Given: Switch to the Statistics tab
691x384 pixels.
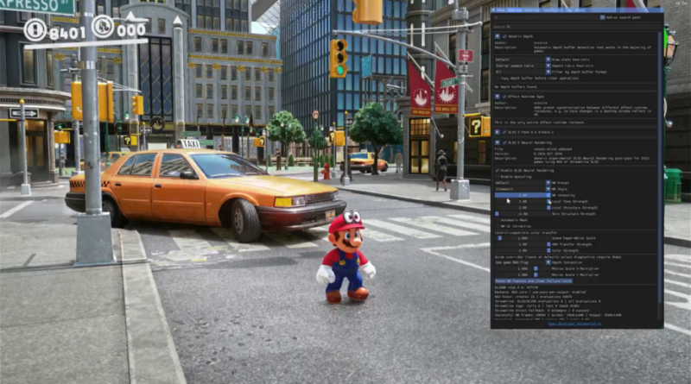Looking at the screenshot, I should [553, 9].
